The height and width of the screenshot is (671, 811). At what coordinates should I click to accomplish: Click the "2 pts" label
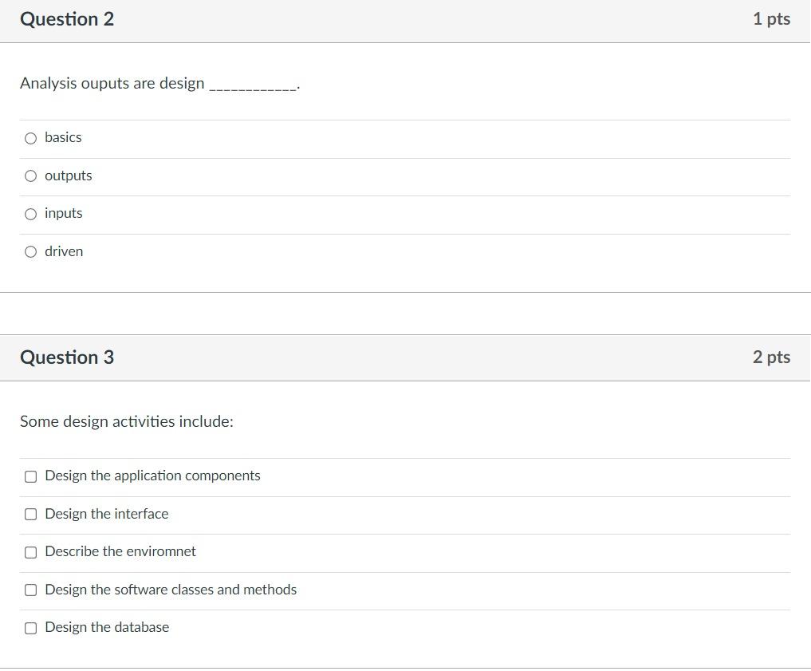[771, 357]
